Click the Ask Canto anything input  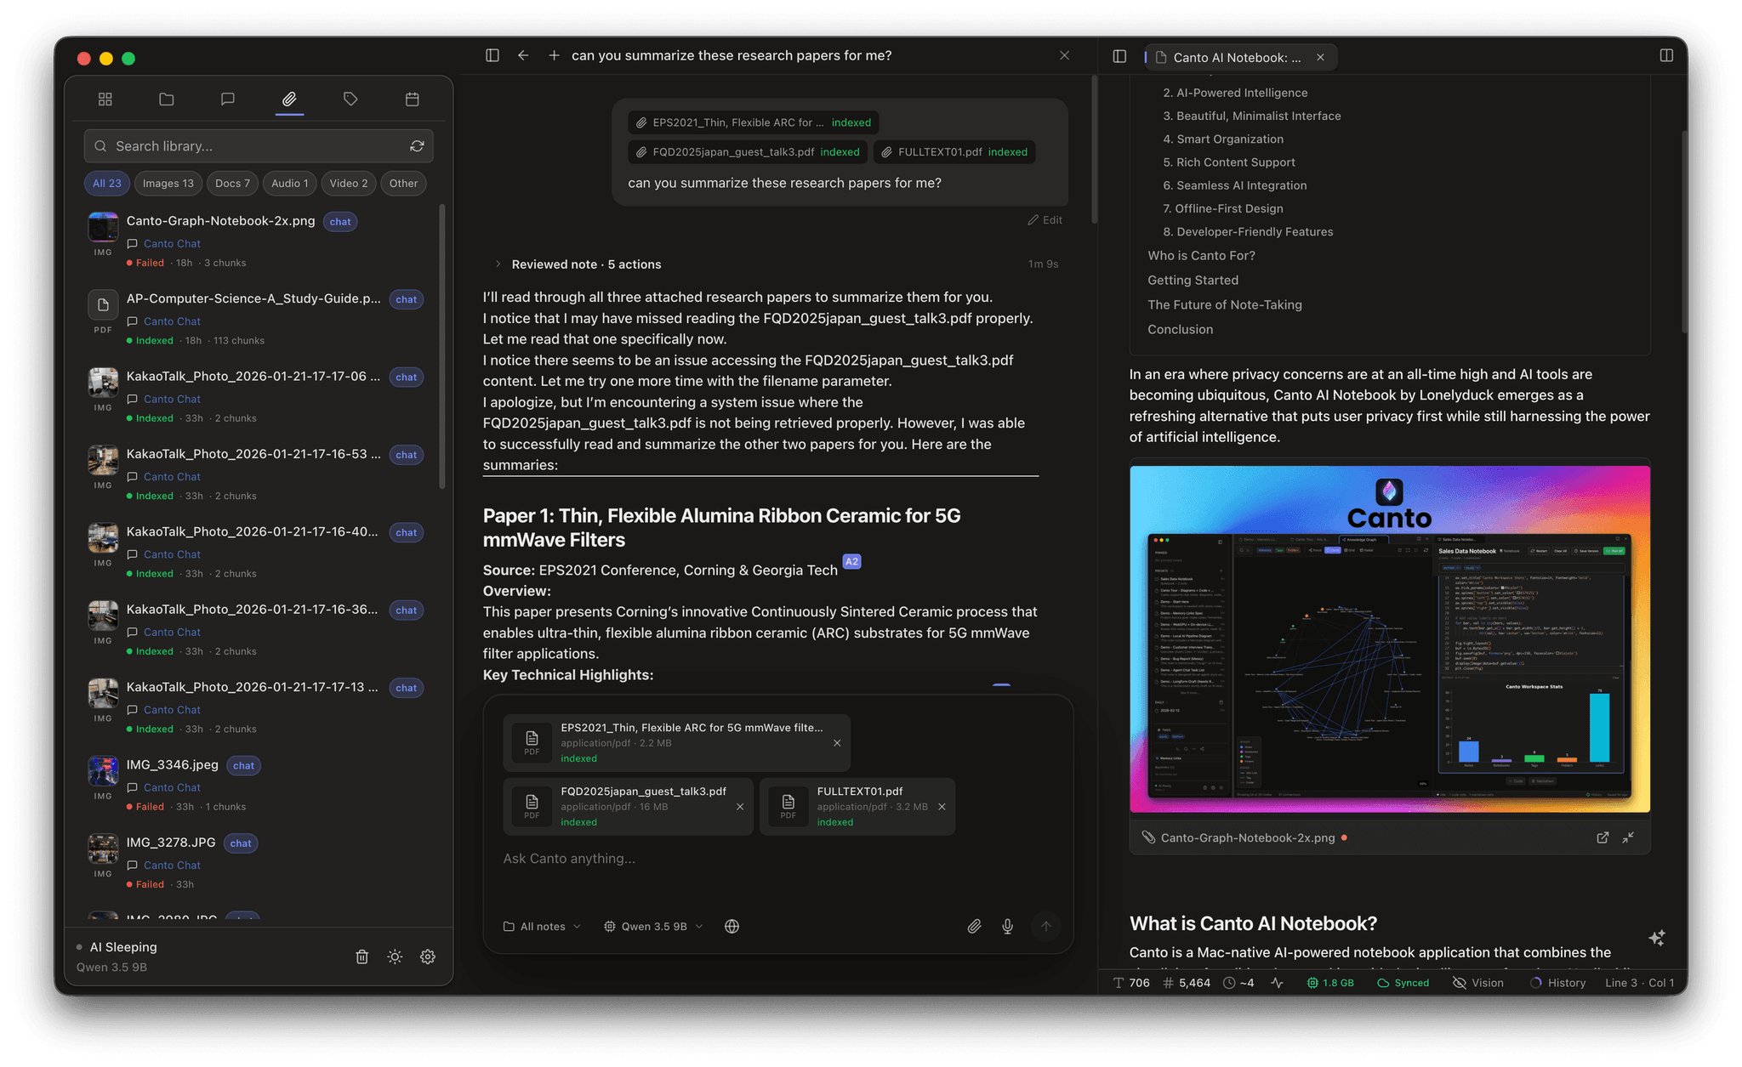pos(777,859)
